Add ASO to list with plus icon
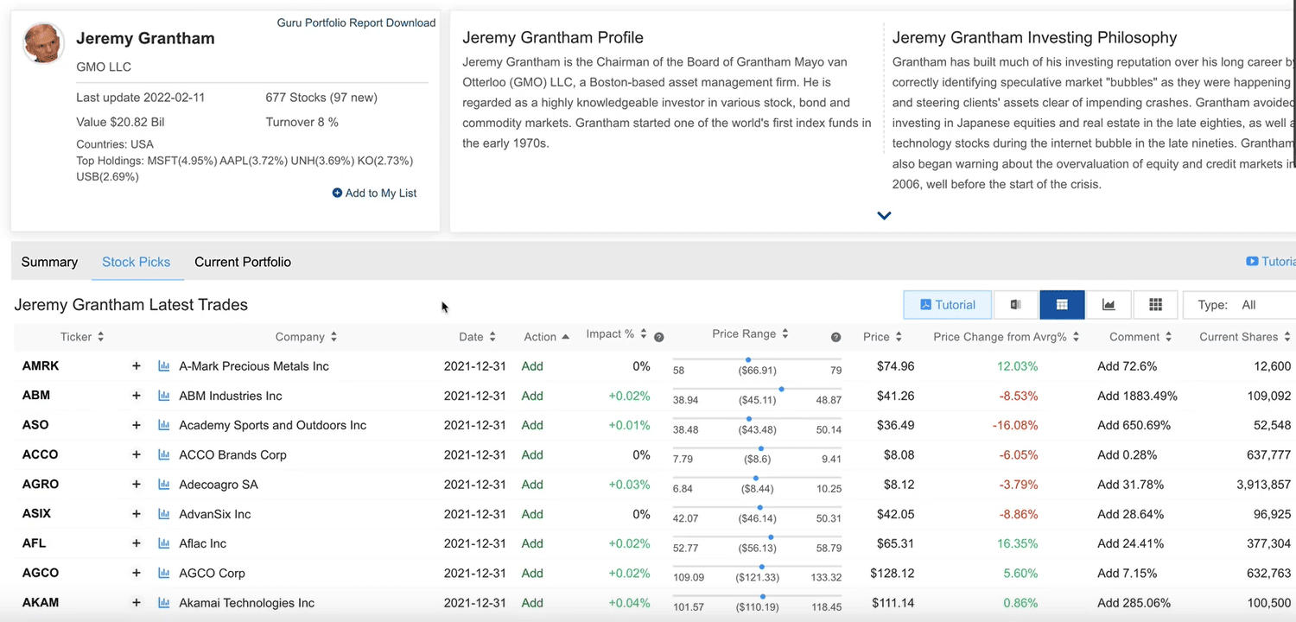This screenshot has width=1296, height=622. tap(136, 425)
